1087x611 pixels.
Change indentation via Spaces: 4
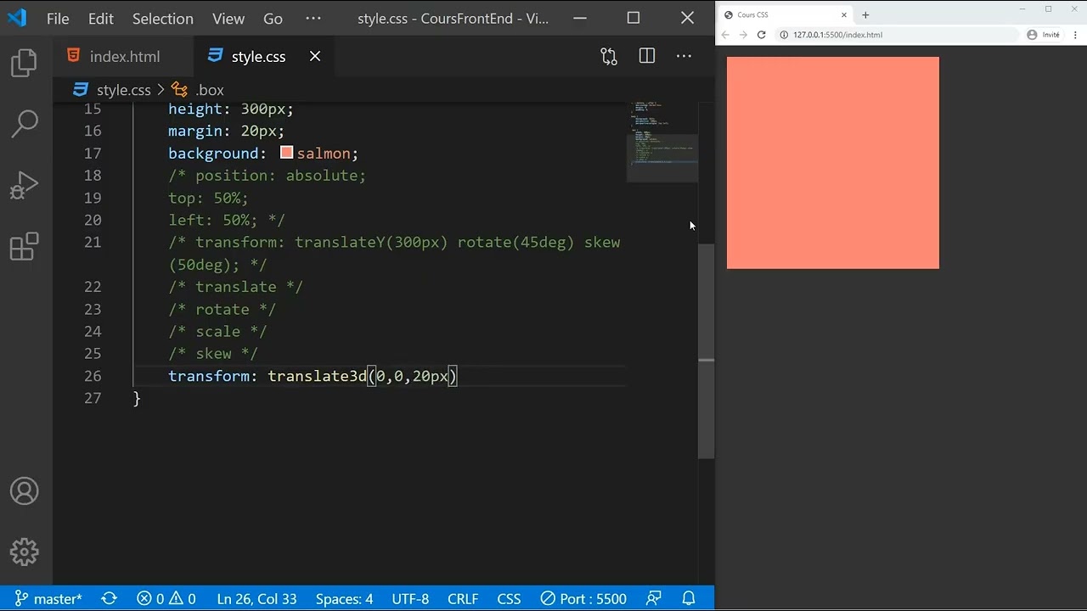(344, 598)
